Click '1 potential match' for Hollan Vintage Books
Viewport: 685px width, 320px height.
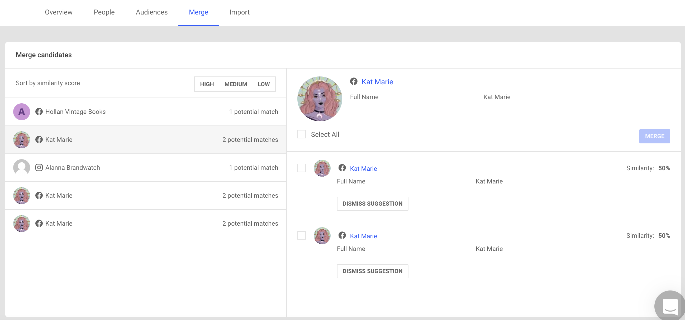click(253, 112)
